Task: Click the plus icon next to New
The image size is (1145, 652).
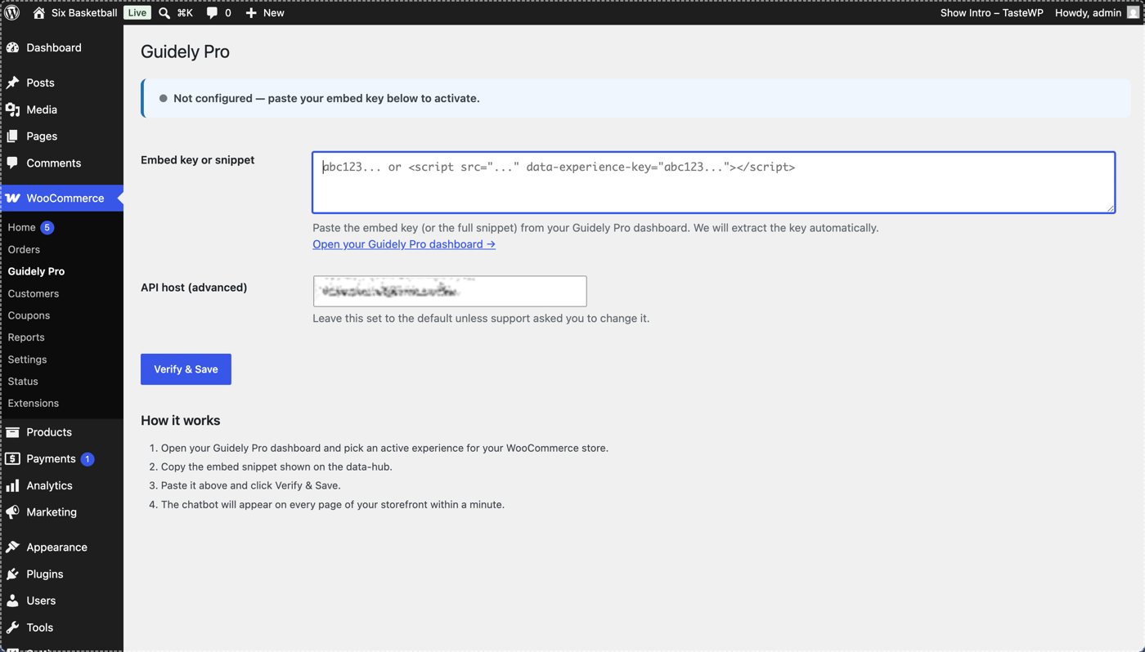Action: (x=251, y=12)
